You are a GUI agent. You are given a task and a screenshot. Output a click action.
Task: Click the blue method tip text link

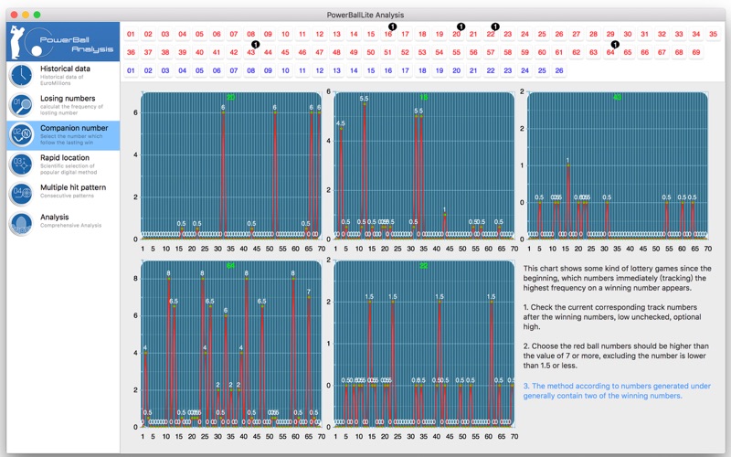[x=617, y=391]
